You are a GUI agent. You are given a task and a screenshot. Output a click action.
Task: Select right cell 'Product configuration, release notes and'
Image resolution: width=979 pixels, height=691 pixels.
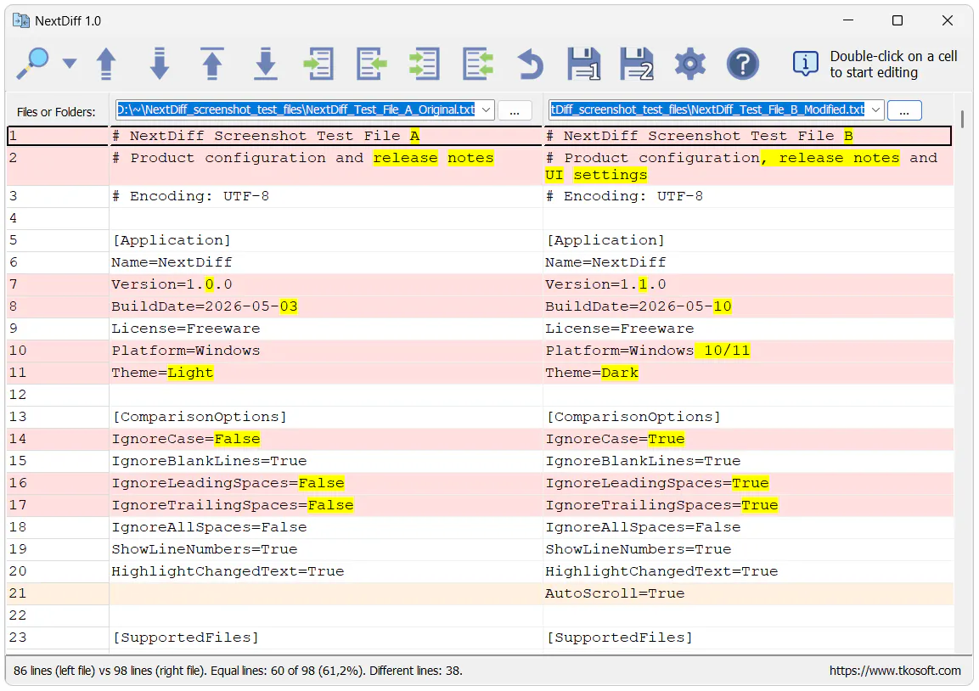tap(748, 166)
